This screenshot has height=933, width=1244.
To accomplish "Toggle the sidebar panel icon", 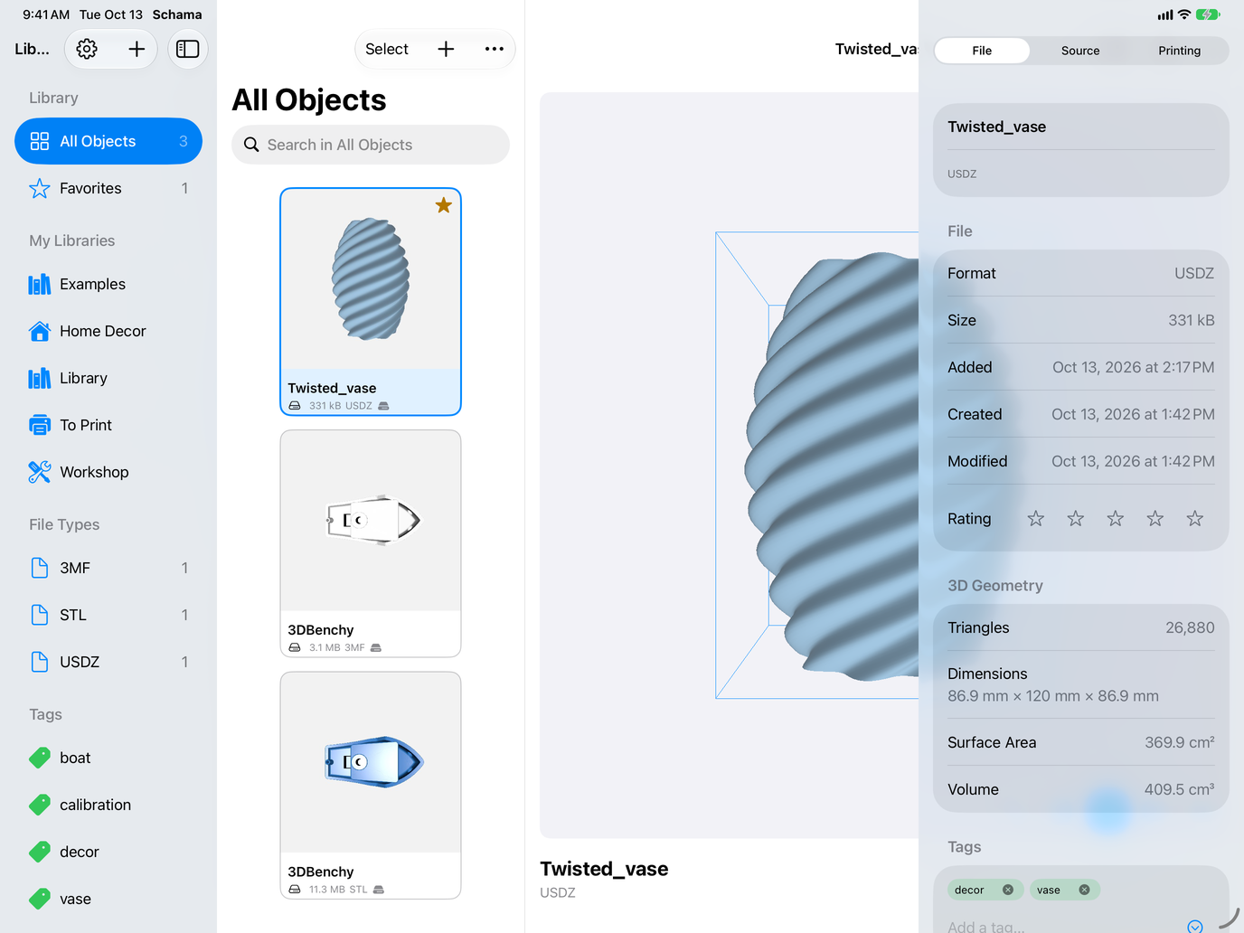I will [x=188, y=49].
